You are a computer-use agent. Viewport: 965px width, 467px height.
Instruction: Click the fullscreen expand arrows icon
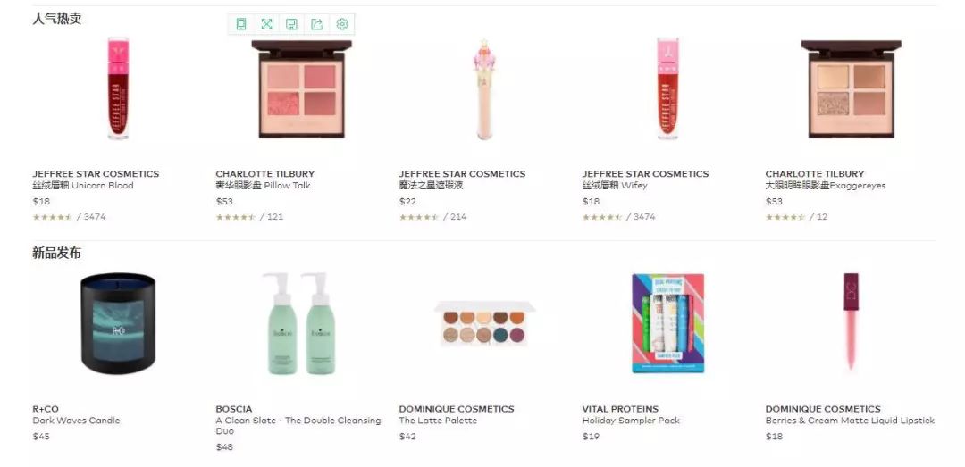[x=266, y=24]
